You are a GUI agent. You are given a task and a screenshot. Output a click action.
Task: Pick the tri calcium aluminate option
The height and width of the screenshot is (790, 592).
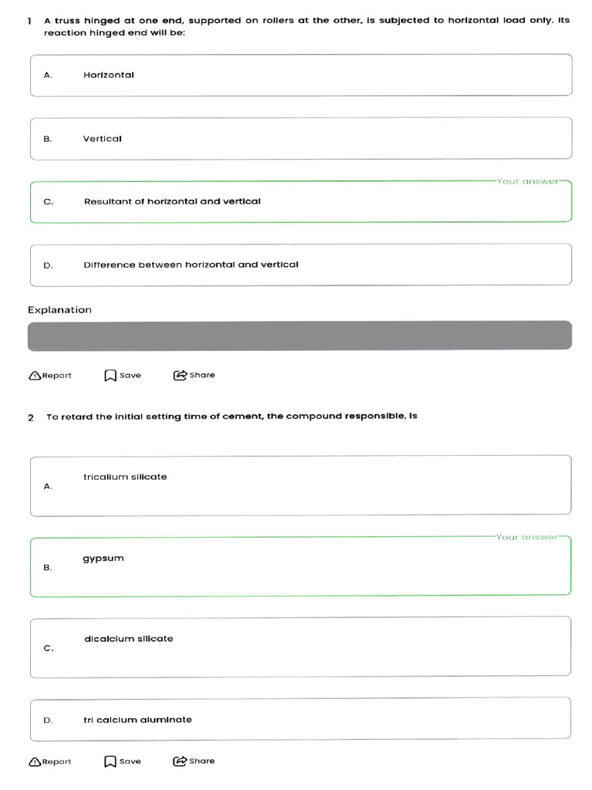[x=301, y=720]
